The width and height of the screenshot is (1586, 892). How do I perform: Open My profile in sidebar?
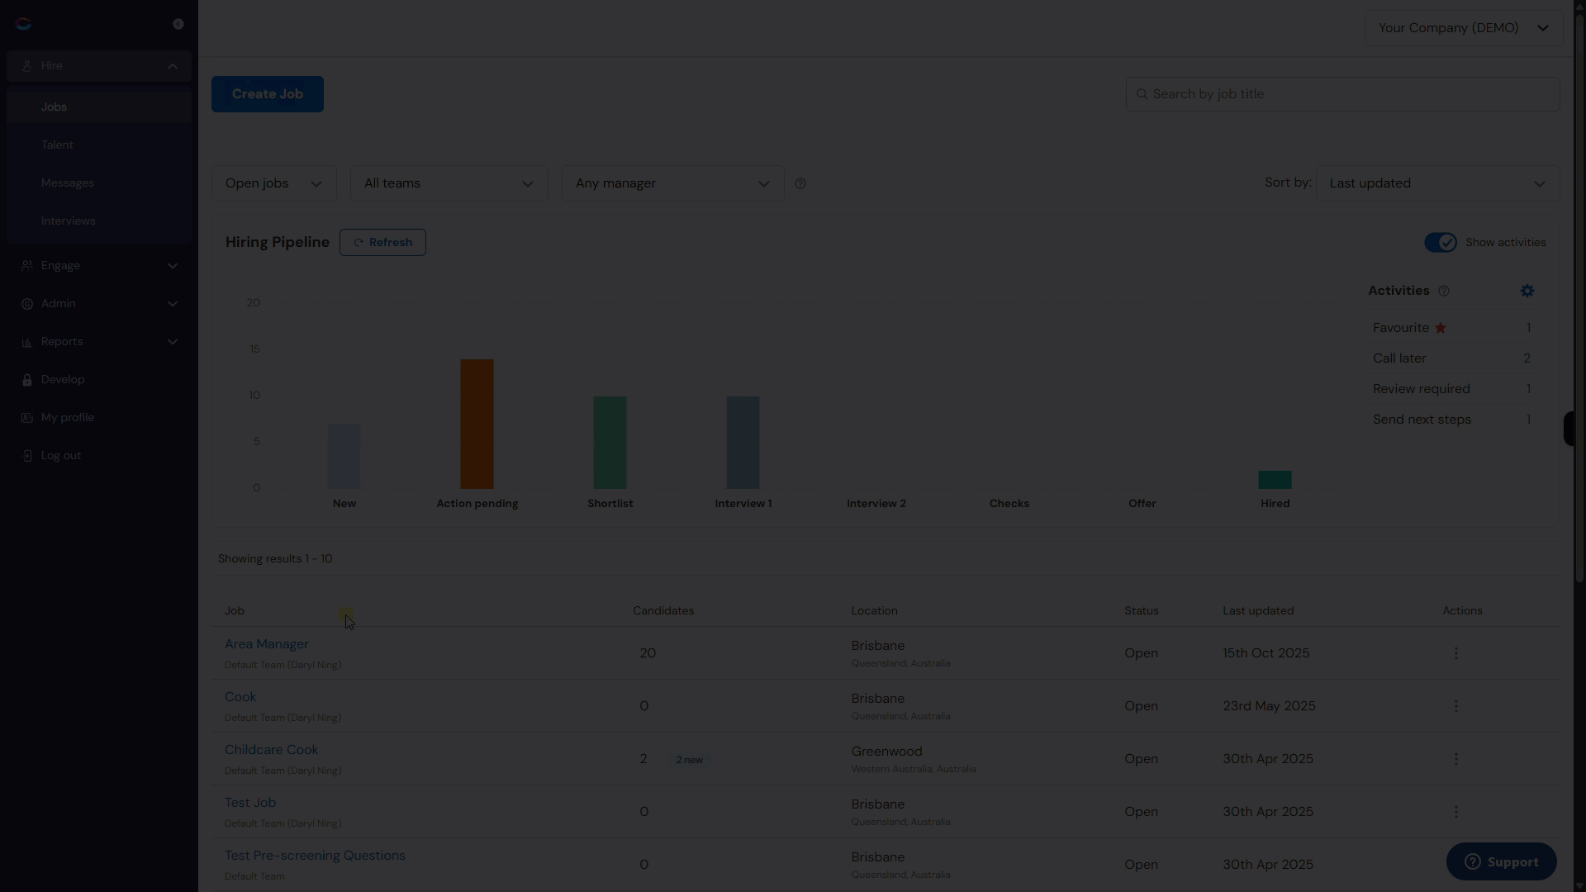tap(99, 418)
